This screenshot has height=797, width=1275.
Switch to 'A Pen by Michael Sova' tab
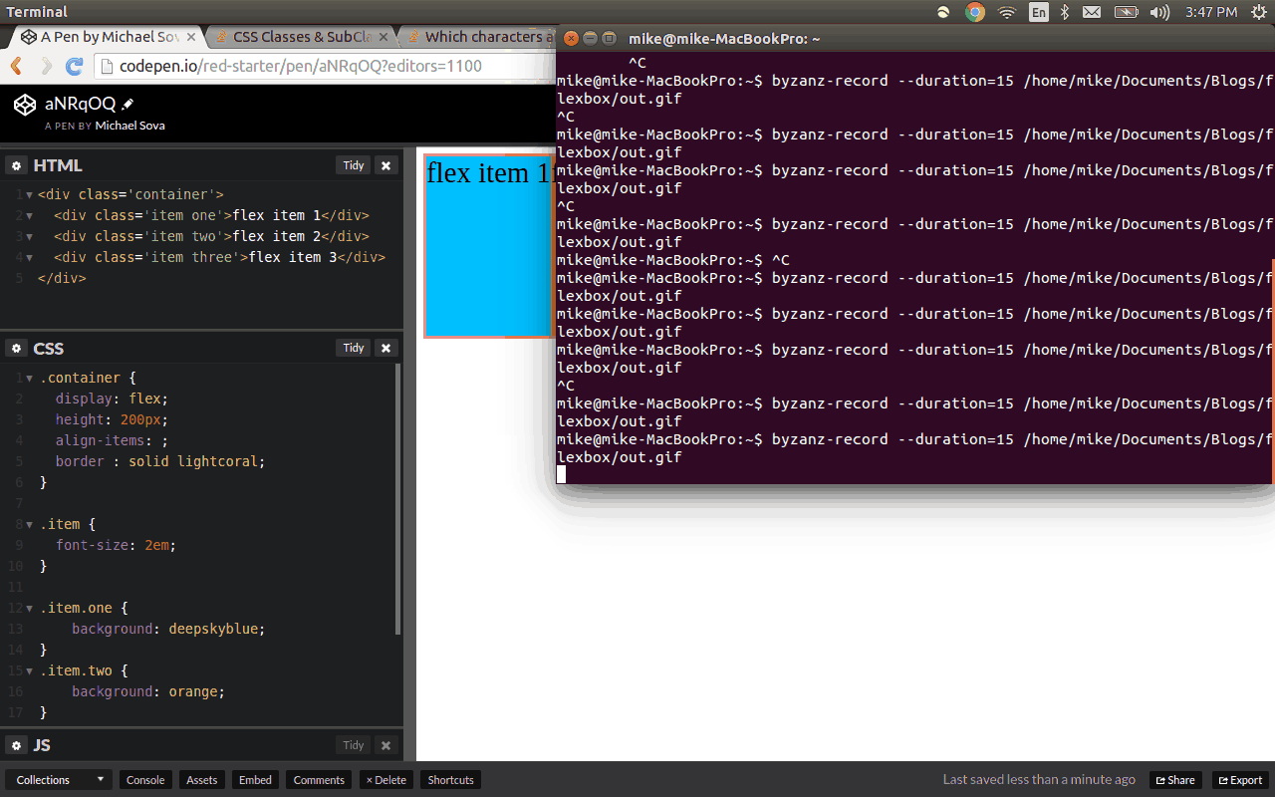tap(110, 37)
